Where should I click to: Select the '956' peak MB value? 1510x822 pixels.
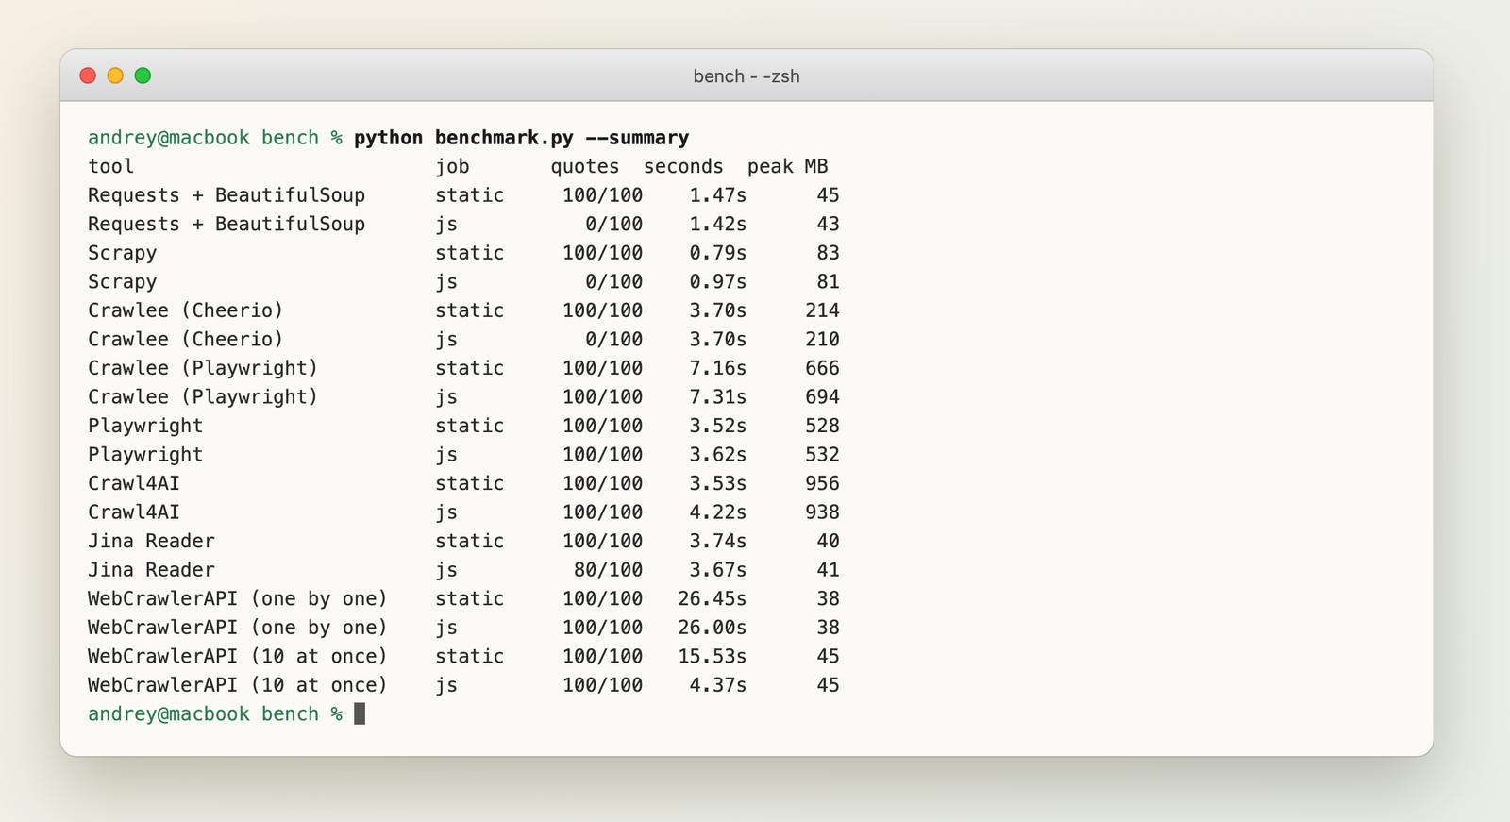tap(822, 483)
